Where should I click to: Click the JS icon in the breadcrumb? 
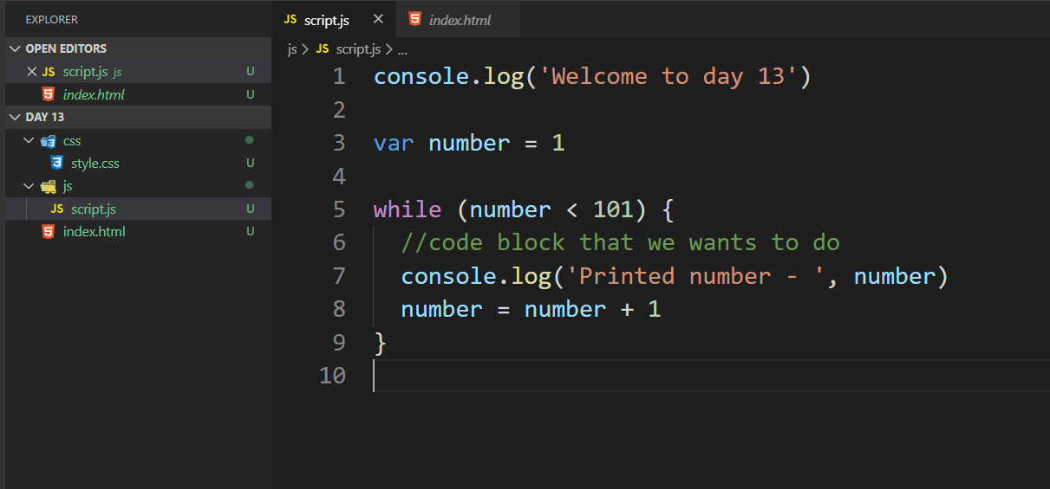(x=323, y=49)
